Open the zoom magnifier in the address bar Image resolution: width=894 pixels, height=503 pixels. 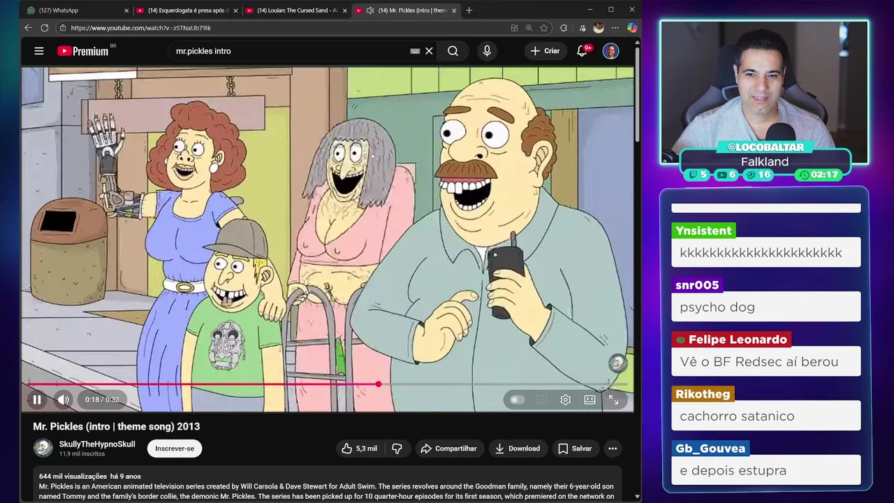coord(529,28)
